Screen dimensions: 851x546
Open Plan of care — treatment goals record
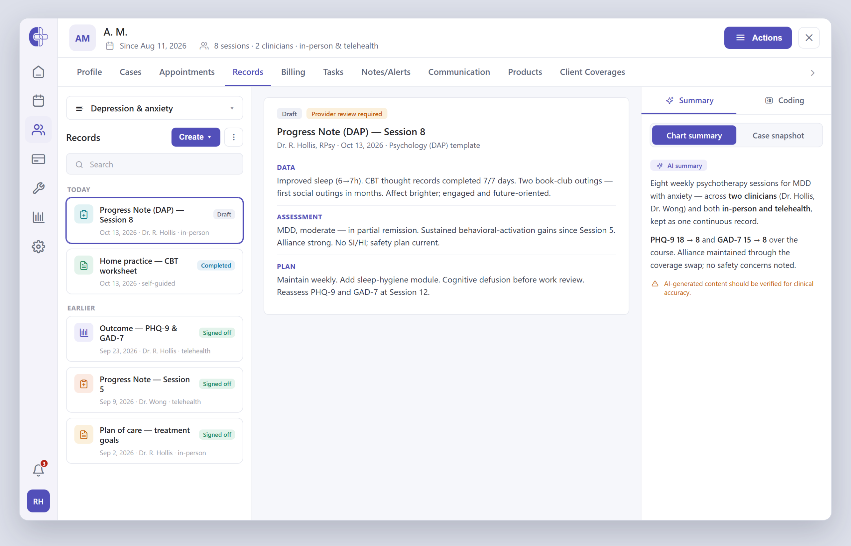coord(155,441)
